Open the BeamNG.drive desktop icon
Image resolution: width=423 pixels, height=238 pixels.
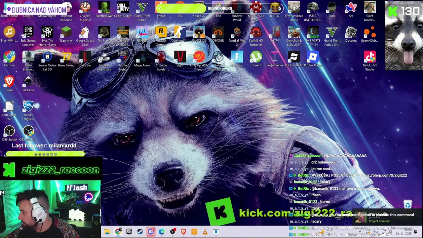coord(370,35)
